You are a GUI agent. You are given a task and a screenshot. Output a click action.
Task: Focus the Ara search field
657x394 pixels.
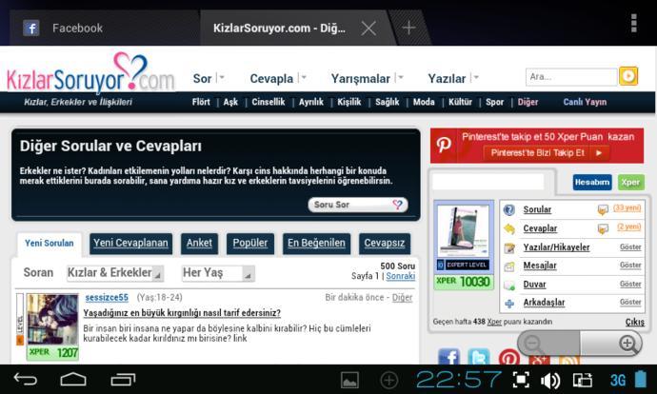[x=571, y=77]
